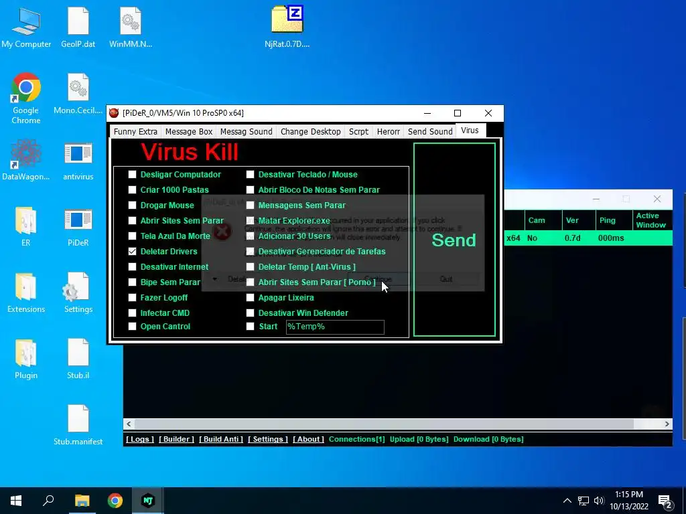The width and height of the screenshot is (686, 514).
Task: Check Fazer Logoff box
Action: [x=132, y=298]
